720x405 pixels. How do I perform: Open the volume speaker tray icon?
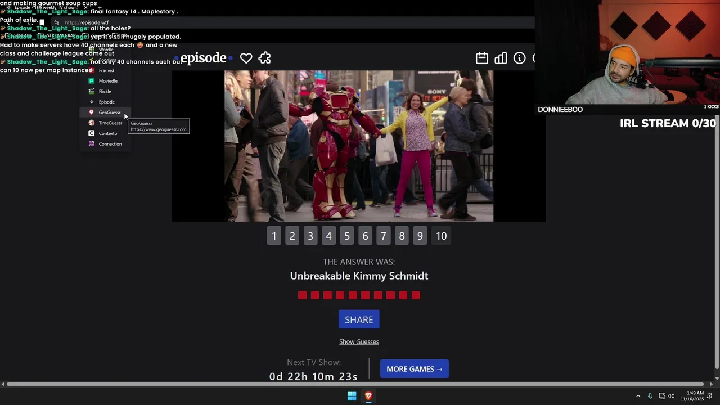click(x=671, y=396)
